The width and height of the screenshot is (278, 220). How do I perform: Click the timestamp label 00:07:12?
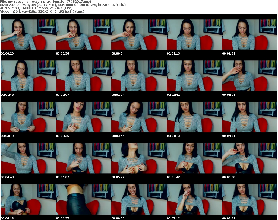[x=173, y=218]
